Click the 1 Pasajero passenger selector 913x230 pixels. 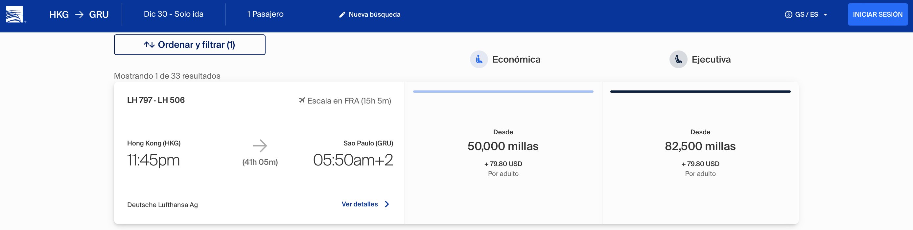[266, 14]
